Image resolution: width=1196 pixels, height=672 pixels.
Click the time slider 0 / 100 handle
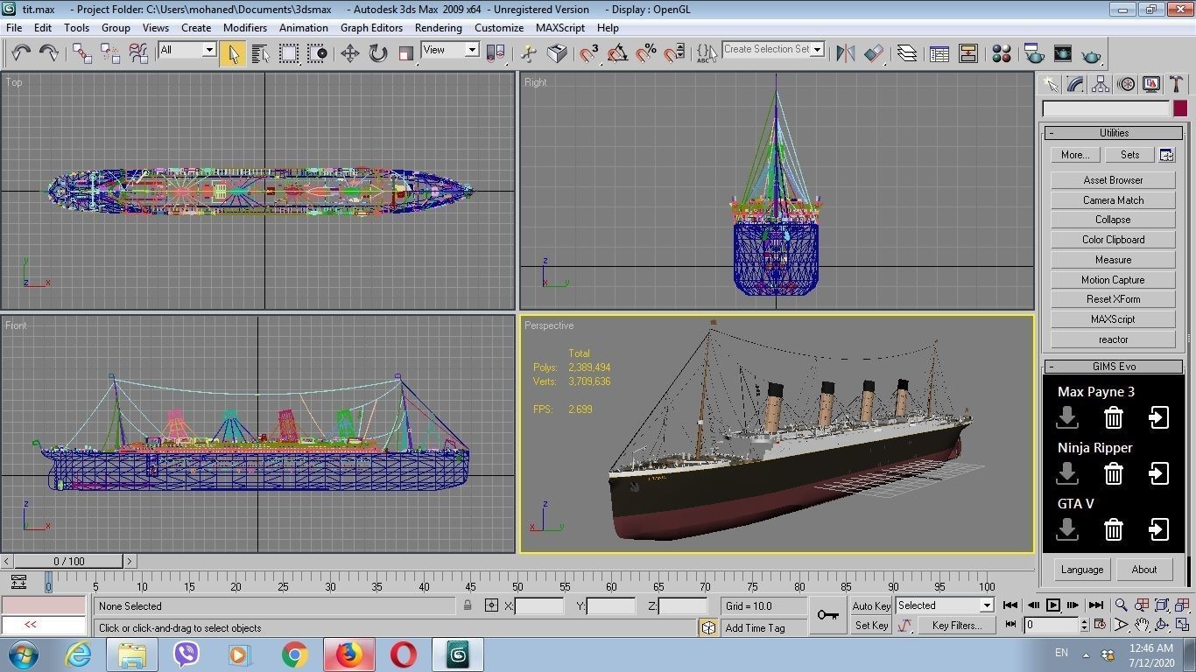coord(69,562)
